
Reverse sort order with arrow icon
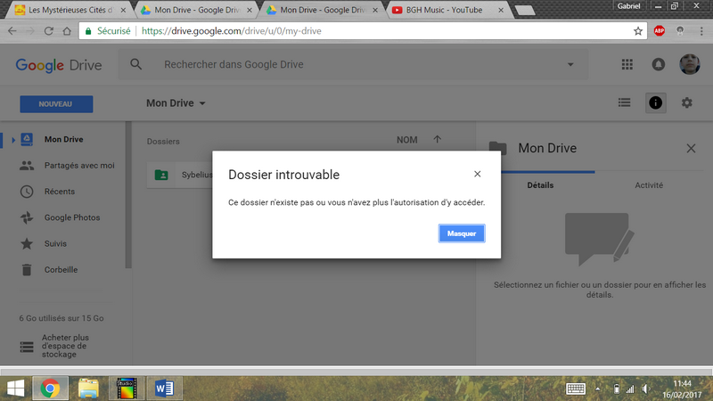pos(437,140)
